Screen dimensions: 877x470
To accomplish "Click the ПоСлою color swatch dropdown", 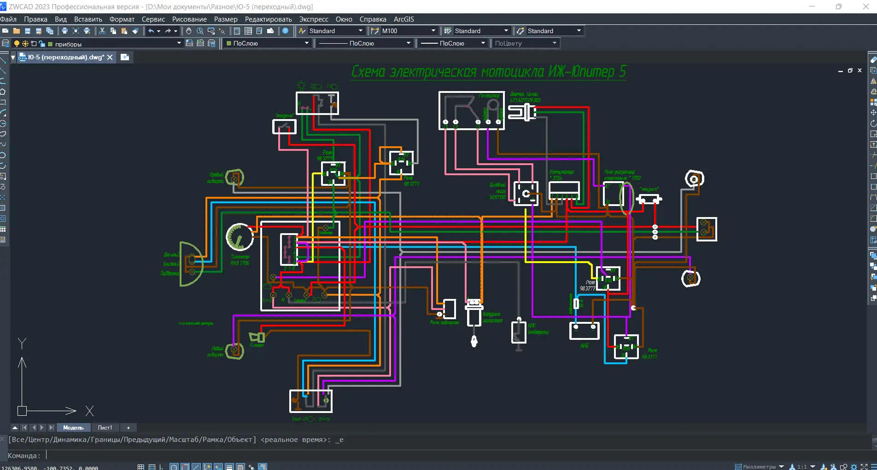I will (306, 43).
